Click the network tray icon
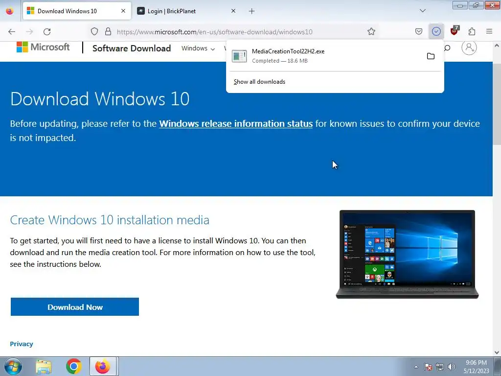The image size is (501, 376). pos(440,367)
